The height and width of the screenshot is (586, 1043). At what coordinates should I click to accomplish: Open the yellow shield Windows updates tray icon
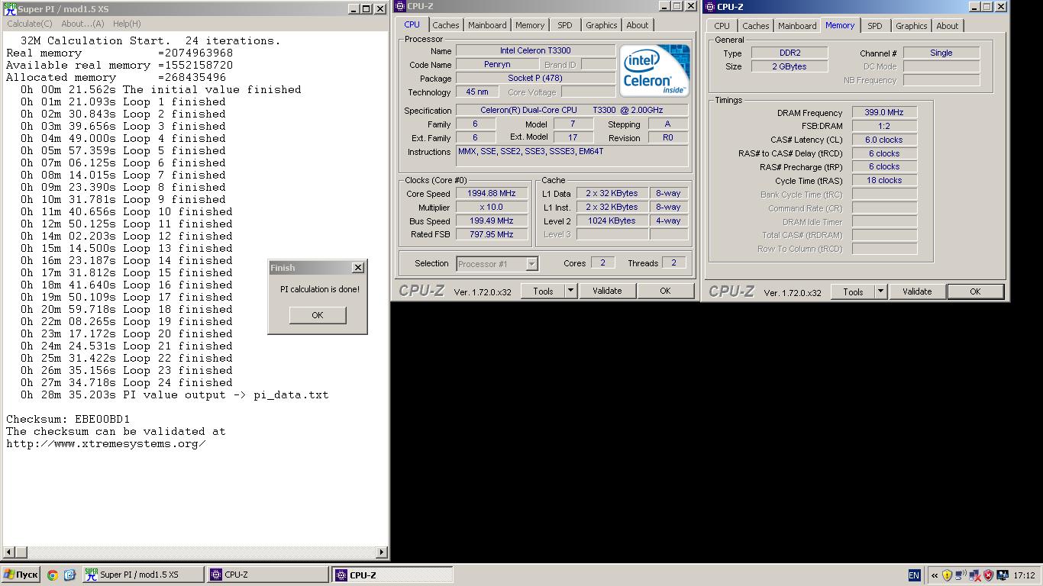948,575
